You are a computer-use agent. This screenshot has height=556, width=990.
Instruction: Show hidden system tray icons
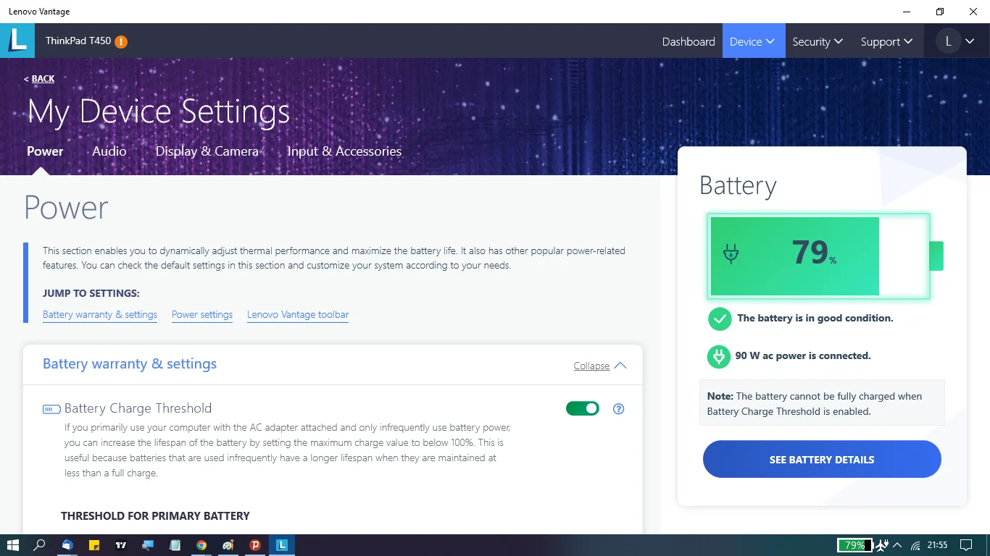(x=898, y=545)
